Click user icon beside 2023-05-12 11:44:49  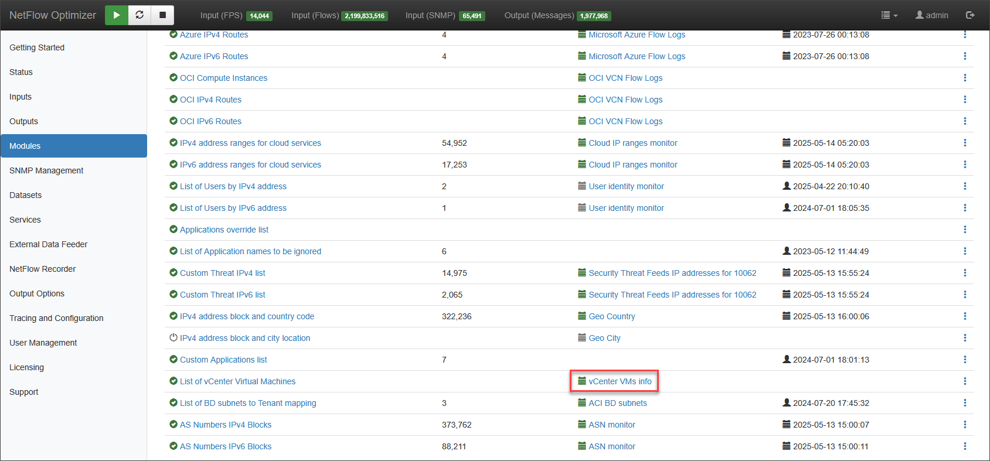(x=787, y=251)
